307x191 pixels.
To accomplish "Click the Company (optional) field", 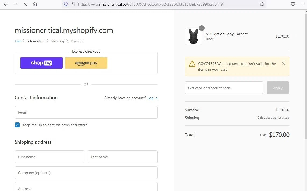I will pos(86,173).
